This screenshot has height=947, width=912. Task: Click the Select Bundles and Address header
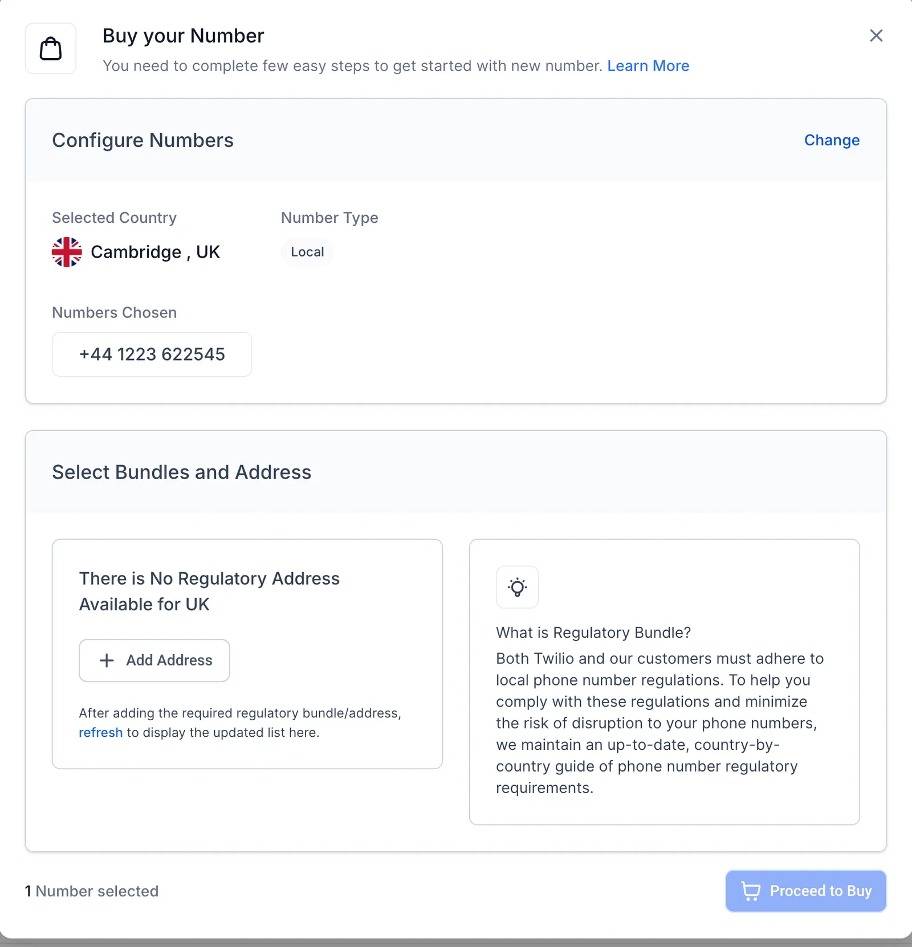181,472
